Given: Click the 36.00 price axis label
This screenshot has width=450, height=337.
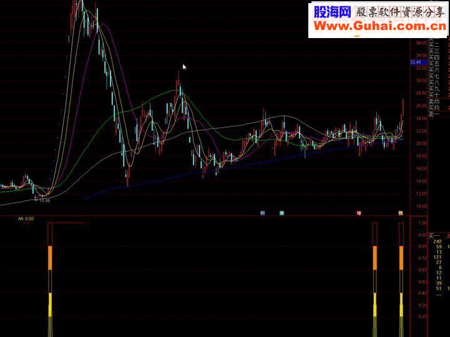Looking at the screenshot, I should coord(421,43).
